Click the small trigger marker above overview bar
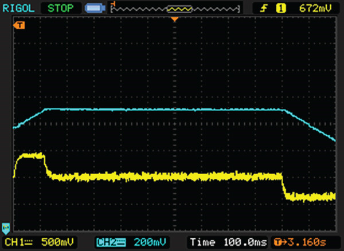344x251 pixels. 113,3
